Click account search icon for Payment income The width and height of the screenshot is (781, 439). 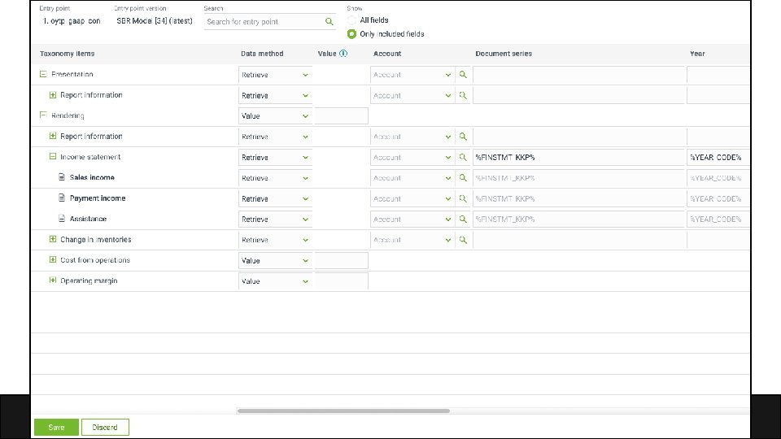click(462, 198)
